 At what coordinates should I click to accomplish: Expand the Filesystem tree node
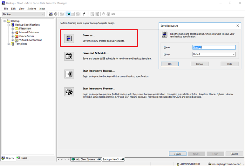[x=13, y=29]
